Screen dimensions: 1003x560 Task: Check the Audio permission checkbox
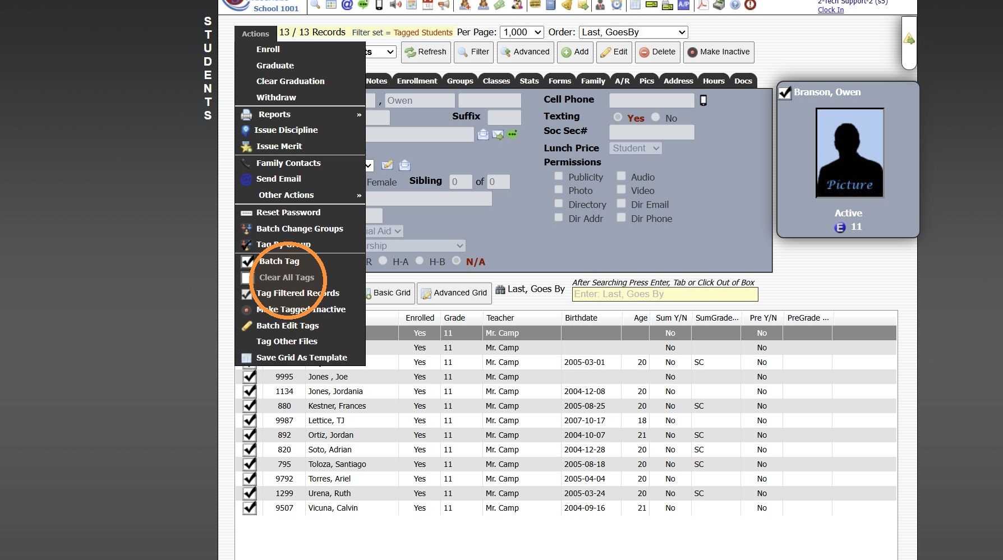(622, 176)
